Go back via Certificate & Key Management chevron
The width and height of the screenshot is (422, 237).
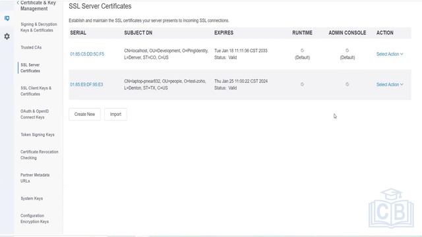point(18,3)
